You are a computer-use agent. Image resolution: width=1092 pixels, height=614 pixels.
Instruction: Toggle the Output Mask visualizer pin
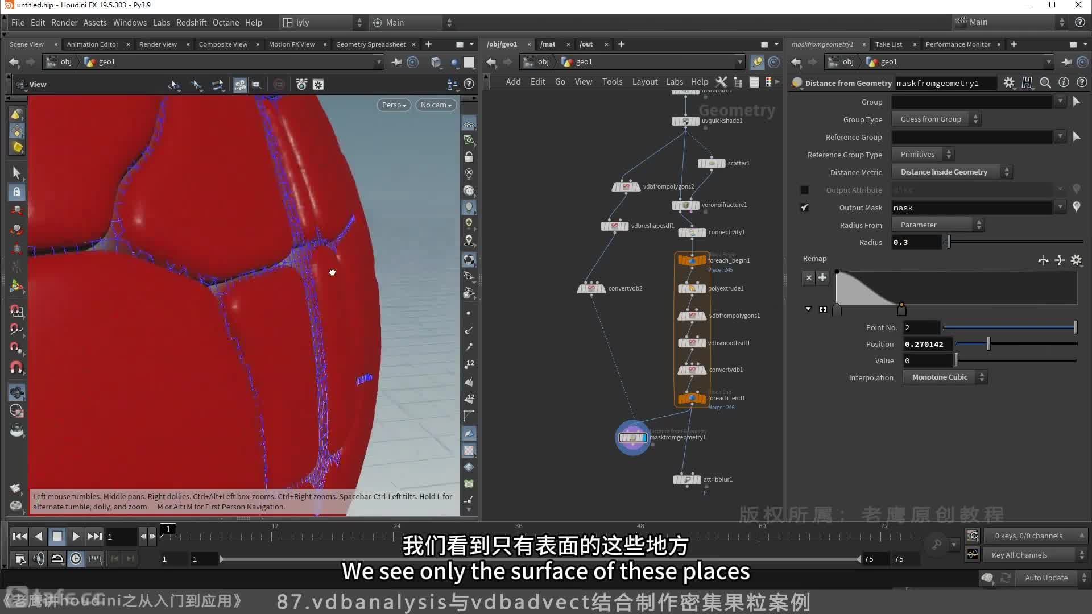[1076, 207]
